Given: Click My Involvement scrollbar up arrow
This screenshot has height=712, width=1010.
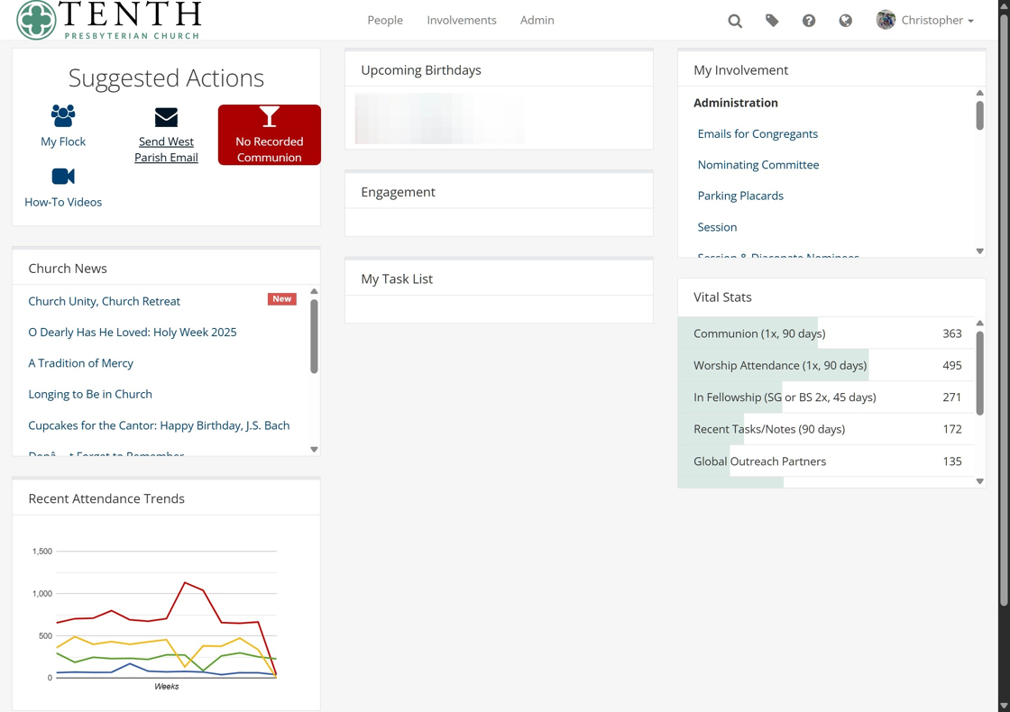Looking at the screenshot, I should click(x=979, y=93).
